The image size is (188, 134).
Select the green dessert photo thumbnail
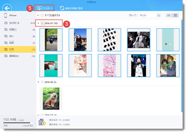[51, 65]
